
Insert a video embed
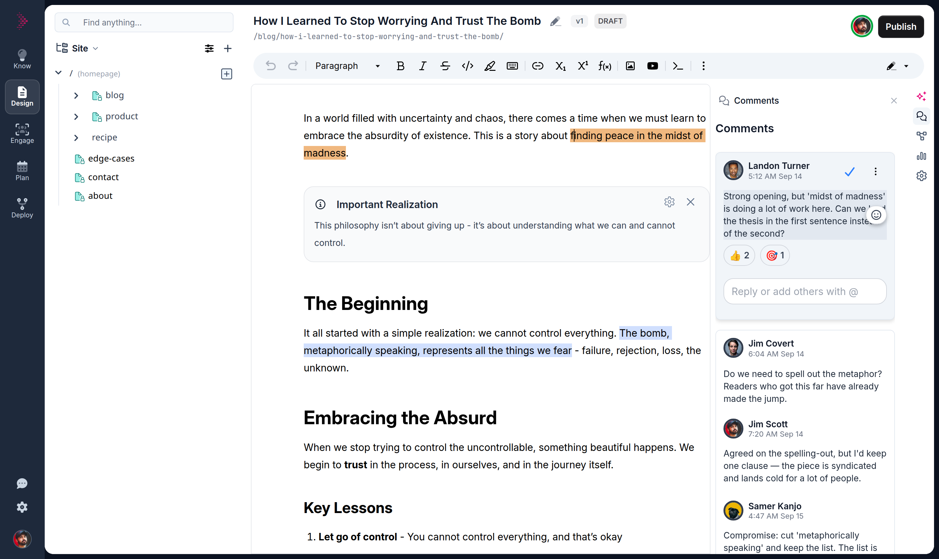click(652, 66)
